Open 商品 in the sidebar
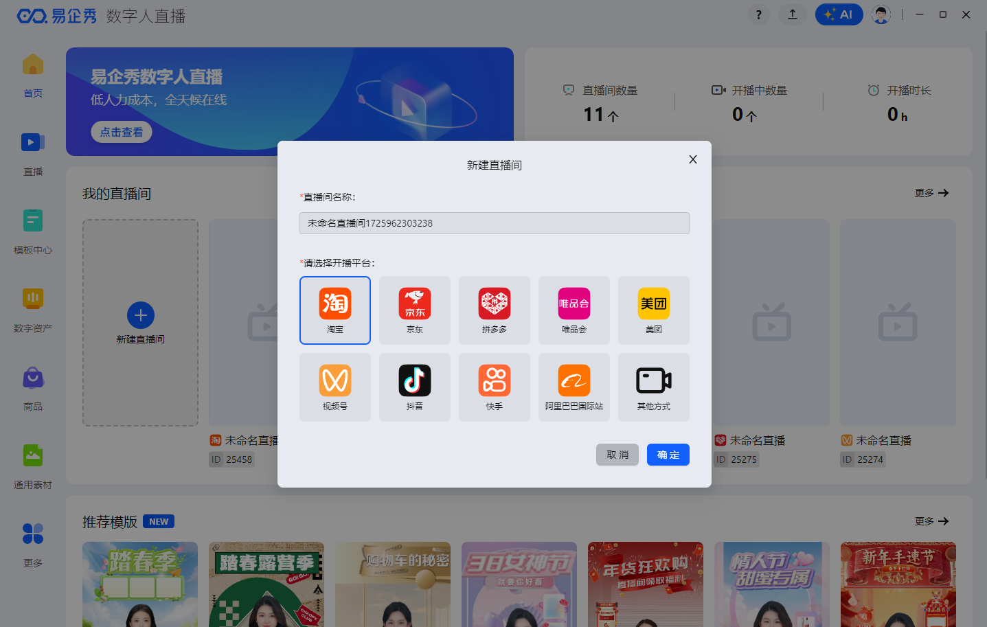987x627 pixels. click(x=33, y=389)
